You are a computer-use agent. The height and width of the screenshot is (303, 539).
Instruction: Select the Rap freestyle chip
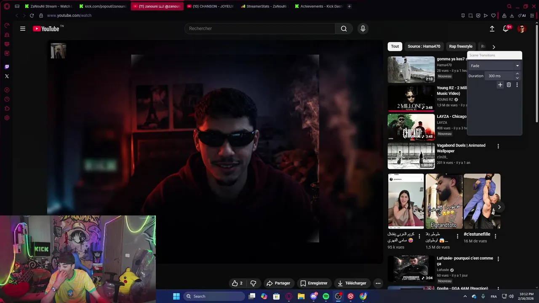[x=461, y=46]
